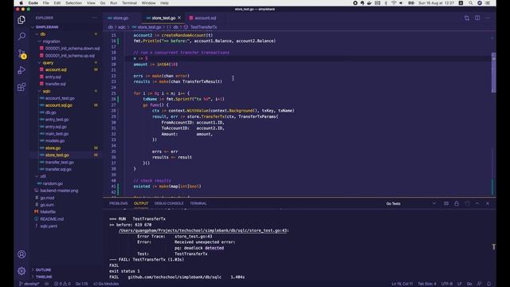
Task: Click the Go 1.15 version indicator
Action: [x=81, y=284]
